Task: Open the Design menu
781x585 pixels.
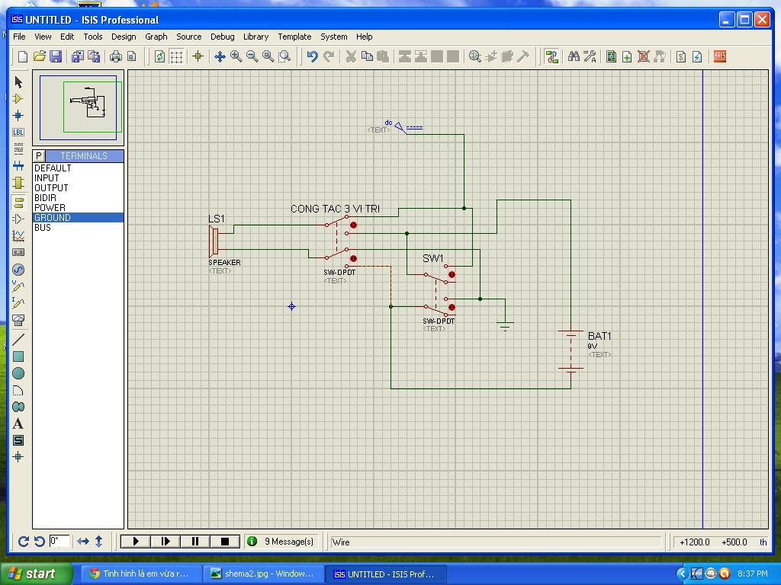Action: (x=124, y=37)
